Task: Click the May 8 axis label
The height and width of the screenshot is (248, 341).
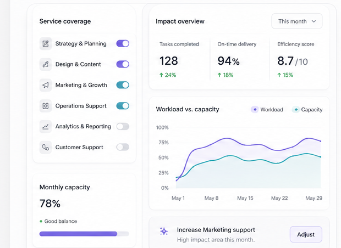Action: (211, 198)
